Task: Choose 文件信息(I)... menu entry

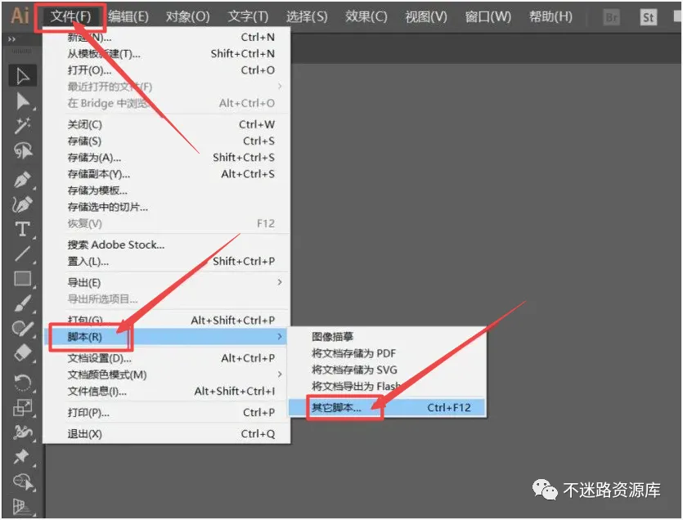Action: (166, 392)
